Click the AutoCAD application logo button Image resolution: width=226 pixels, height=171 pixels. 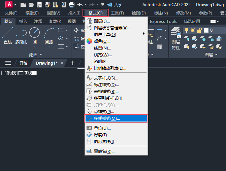(x=9, y=4)
